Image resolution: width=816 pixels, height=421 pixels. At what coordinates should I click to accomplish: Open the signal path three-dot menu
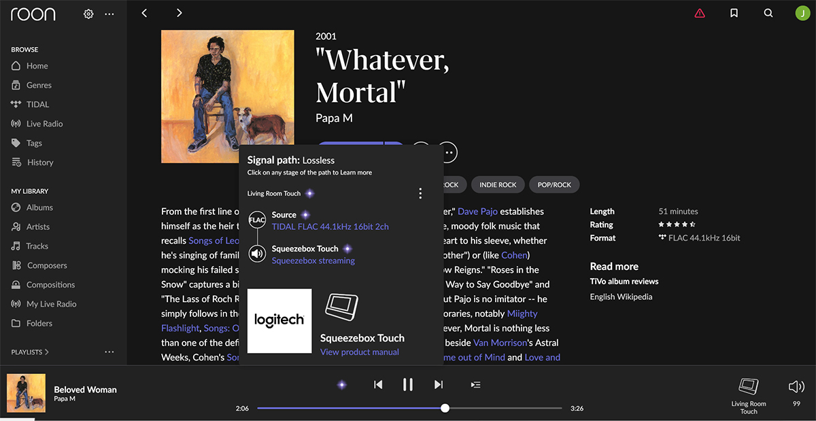[420, 194]
